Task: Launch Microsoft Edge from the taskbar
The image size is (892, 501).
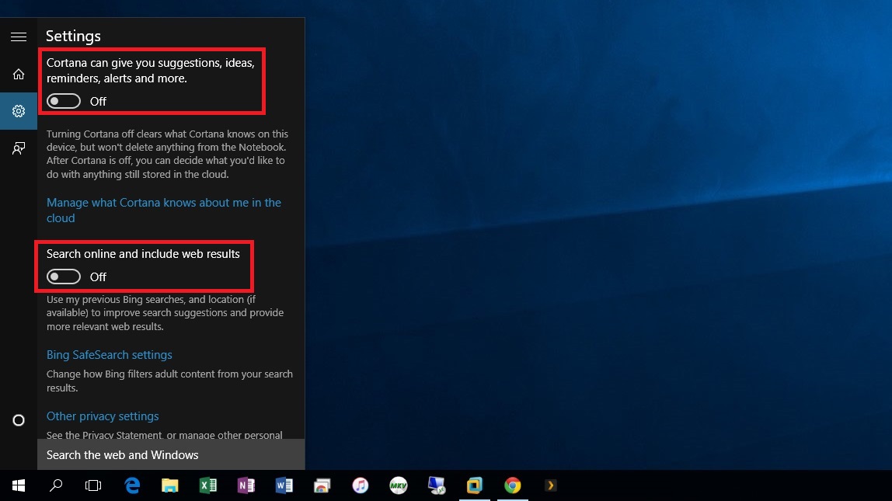Action: click(x=132, y=485)
